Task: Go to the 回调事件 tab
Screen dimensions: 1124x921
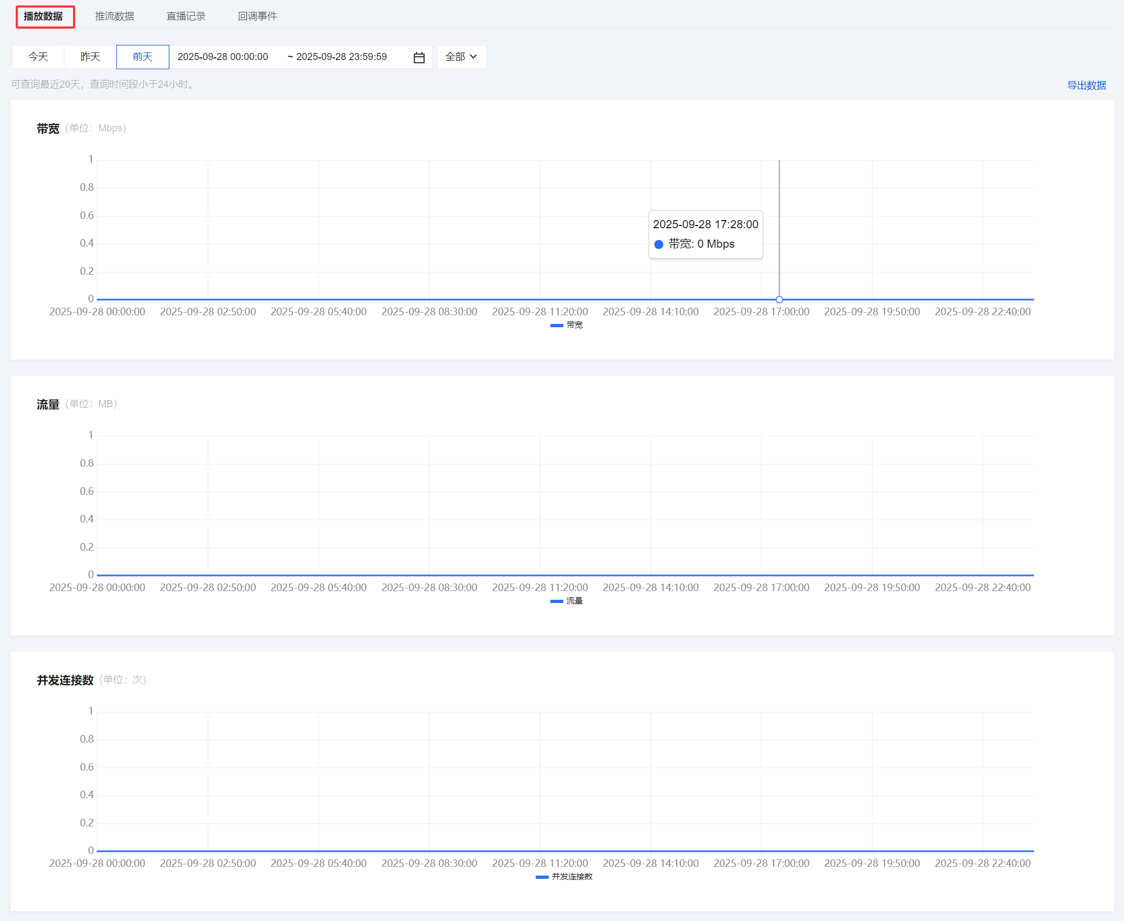Action: tap(257, 16)
